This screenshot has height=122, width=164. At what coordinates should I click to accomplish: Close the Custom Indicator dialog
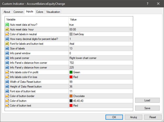158,4
